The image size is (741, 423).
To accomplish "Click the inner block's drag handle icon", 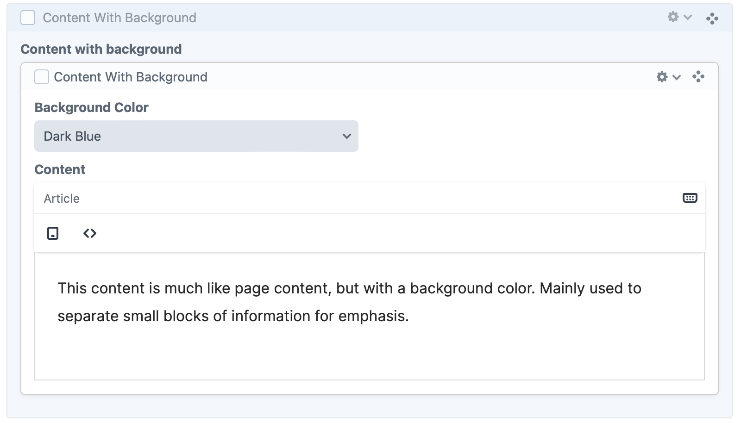I will [698, 77].
